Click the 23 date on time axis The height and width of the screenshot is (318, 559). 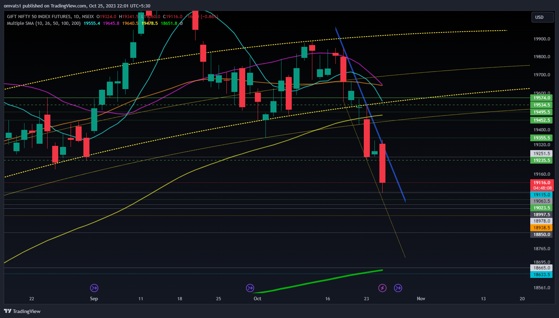point(366,298)
